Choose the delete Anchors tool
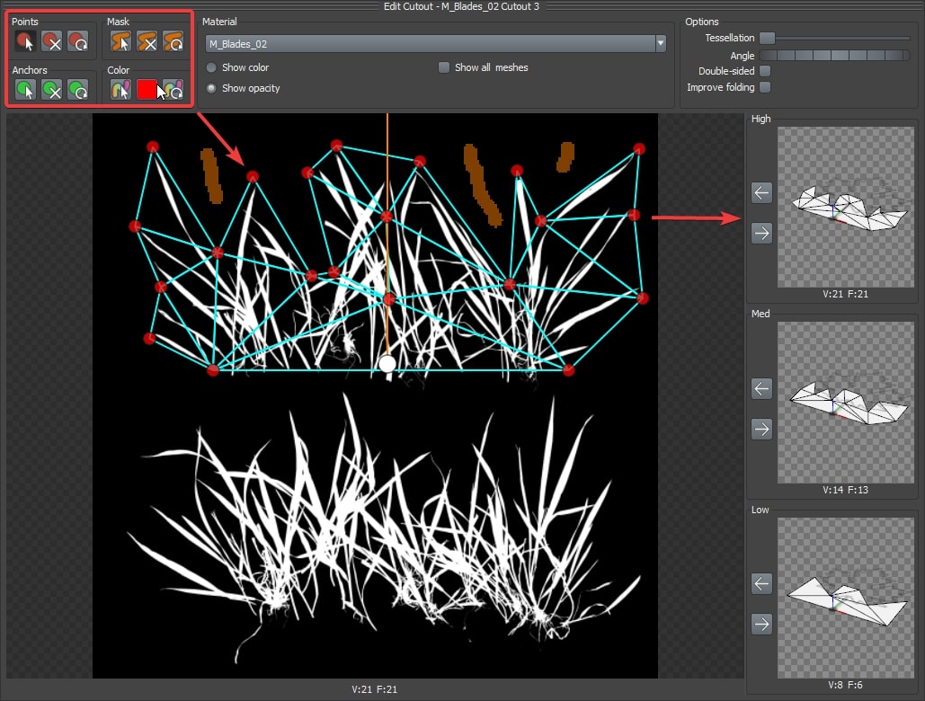 click(52, 90)
